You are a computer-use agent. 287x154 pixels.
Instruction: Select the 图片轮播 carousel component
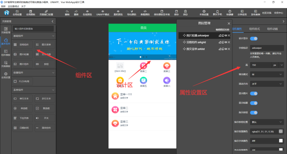point(23,54)
